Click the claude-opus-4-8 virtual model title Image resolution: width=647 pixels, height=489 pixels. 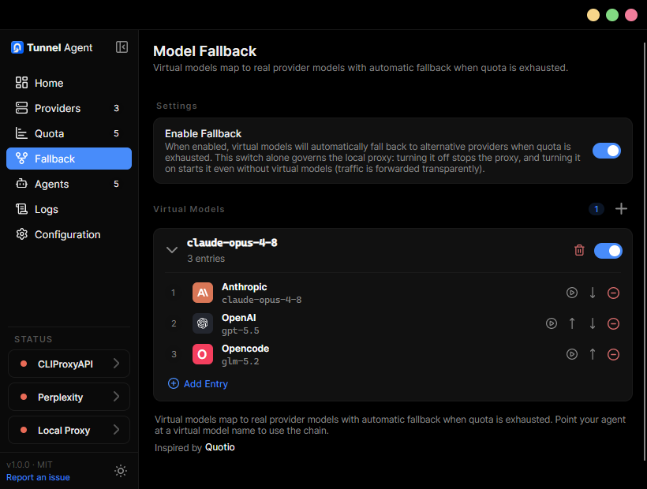point(232,243)
